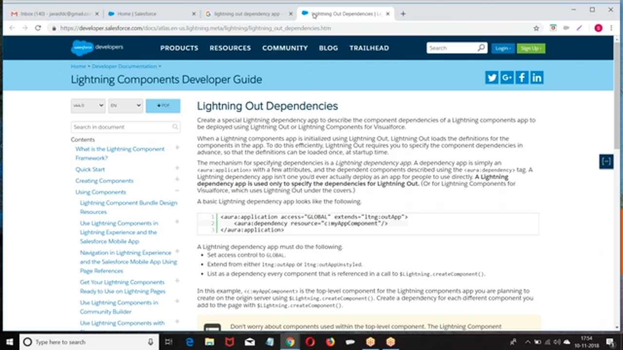The height and width of the screenshot is (350, 623).
Task: Click the header Search field
Action: 452,48
